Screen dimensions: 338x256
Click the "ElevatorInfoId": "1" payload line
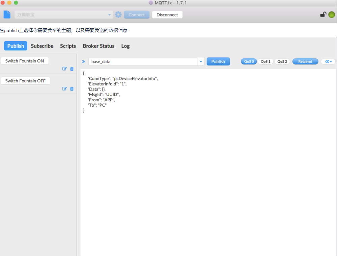(x=107, y=84)
